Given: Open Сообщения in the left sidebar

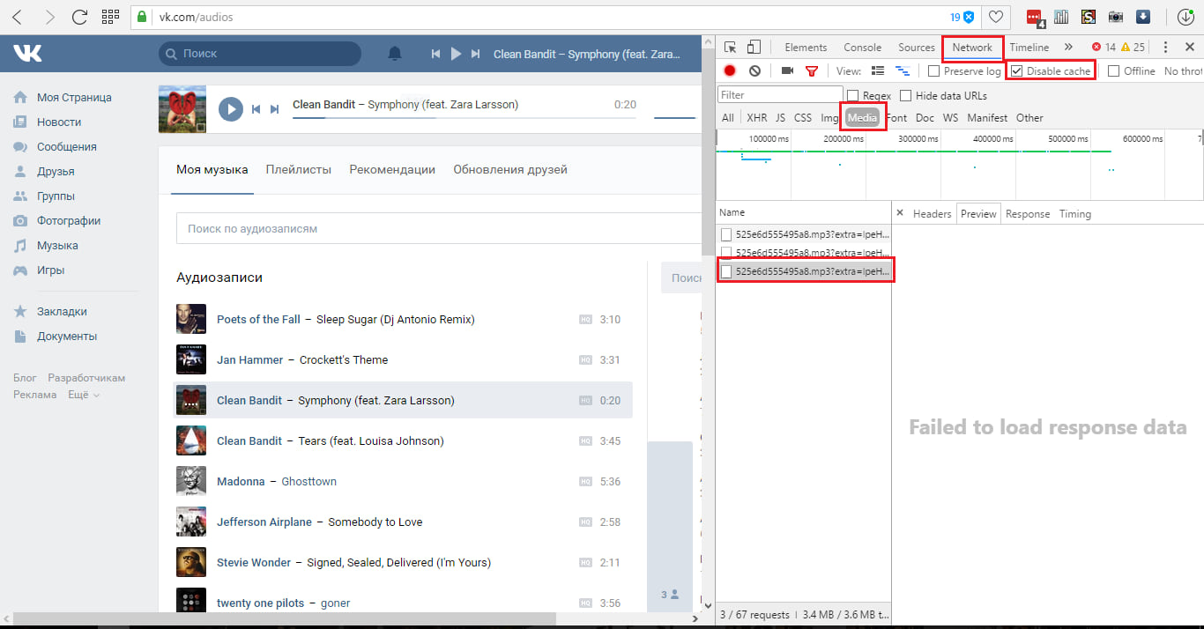Looking at the screenshot, I should (x=66, y=147).
